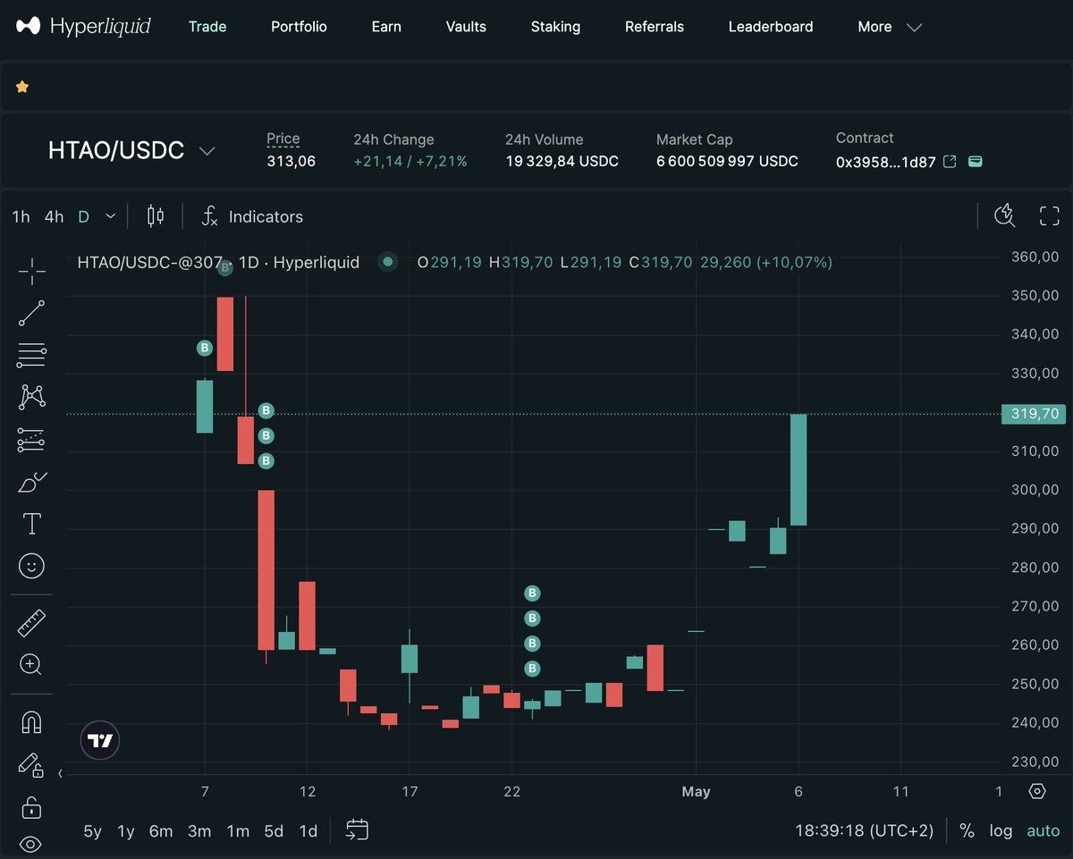Open contract link in explorer
The width and height of the screenshot is (1073, 859).
pos(950,162)
